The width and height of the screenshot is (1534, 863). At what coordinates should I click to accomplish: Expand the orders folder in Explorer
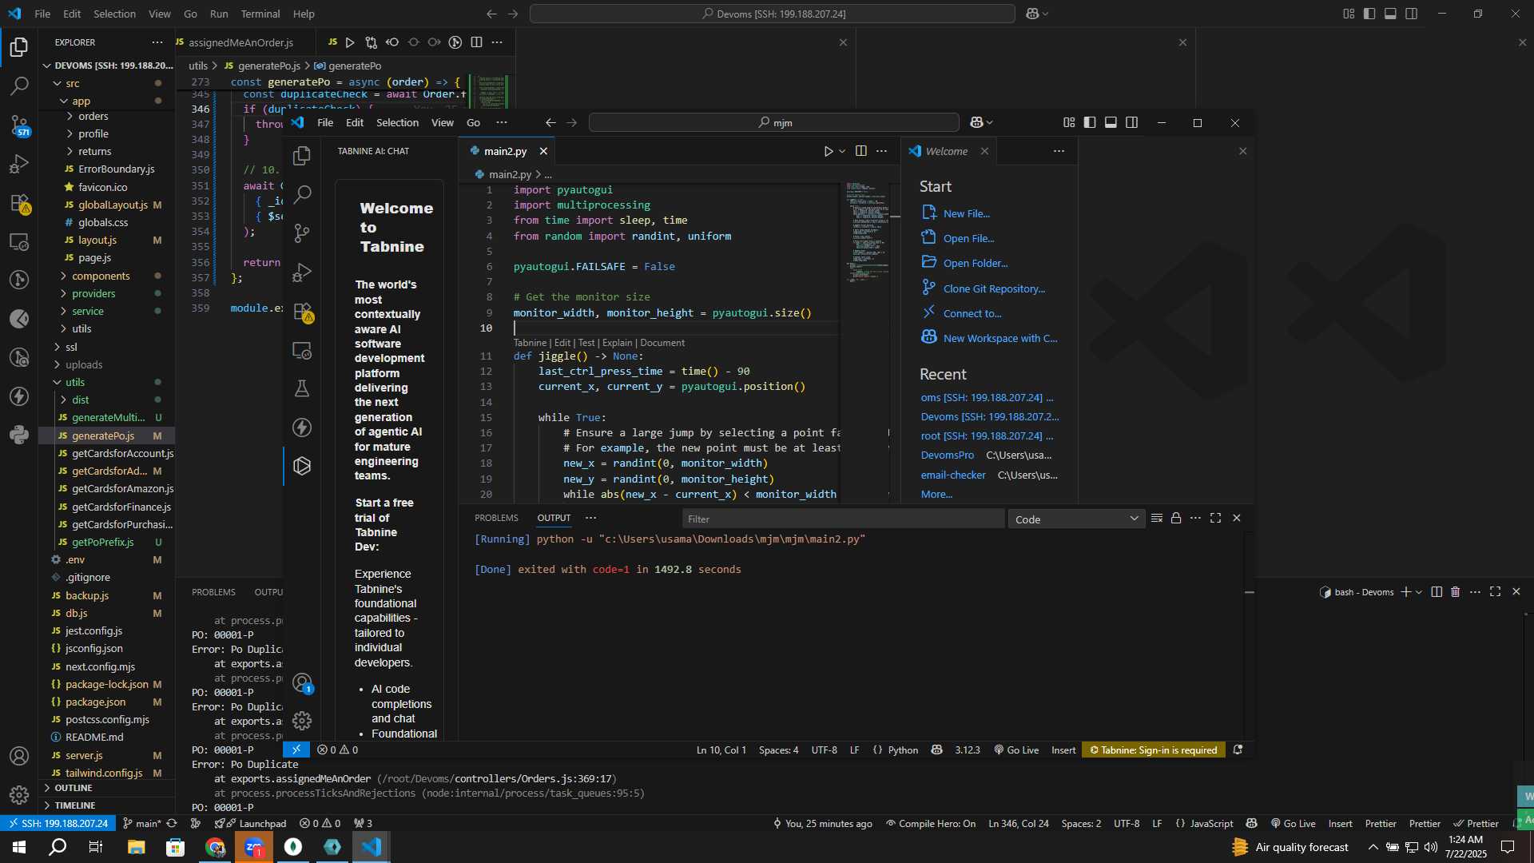[x=93, y=117]
